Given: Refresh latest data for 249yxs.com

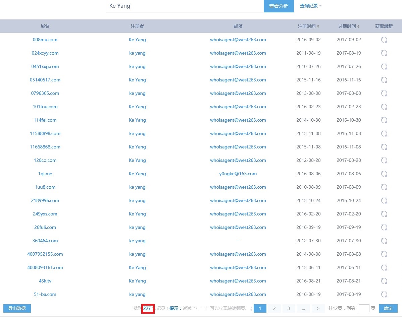Looking at the screenshot, I should click(x=384, y=214).
